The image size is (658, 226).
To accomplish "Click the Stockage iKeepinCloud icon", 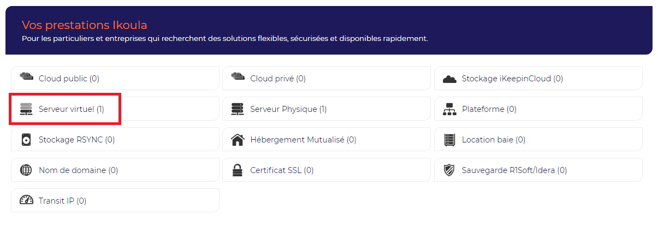I will 449,79.
